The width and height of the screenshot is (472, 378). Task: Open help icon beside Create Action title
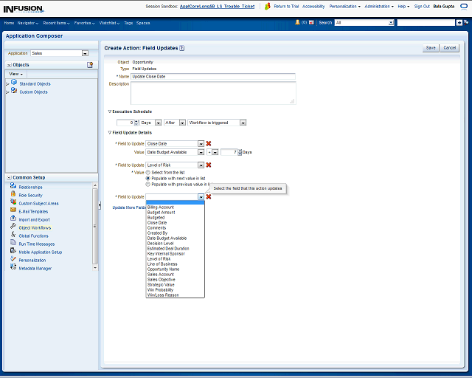(x=181, y=48)
